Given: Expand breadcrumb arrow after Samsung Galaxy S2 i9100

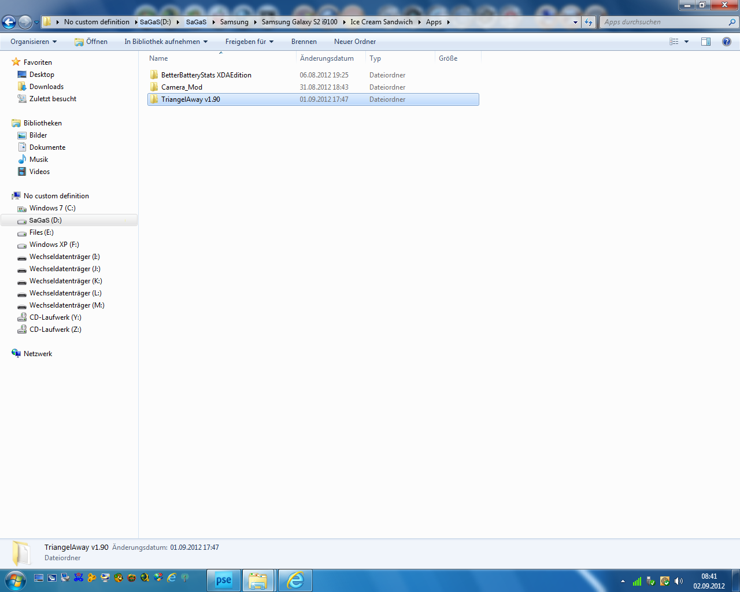Looking at the screenshot, I should 344,22.
